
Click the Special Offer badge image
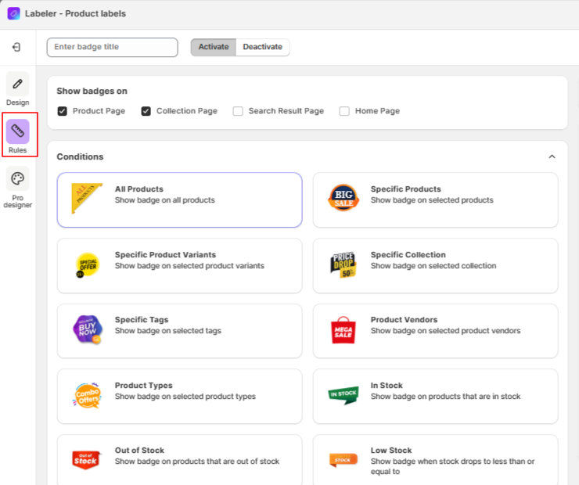(87, 265)
